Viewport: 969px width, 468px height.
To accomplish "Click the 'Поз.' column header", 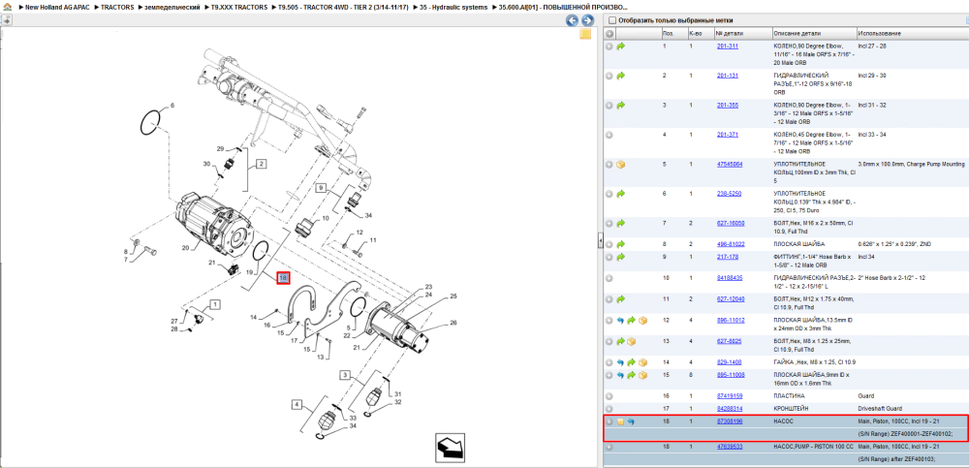I will (673, 33).
